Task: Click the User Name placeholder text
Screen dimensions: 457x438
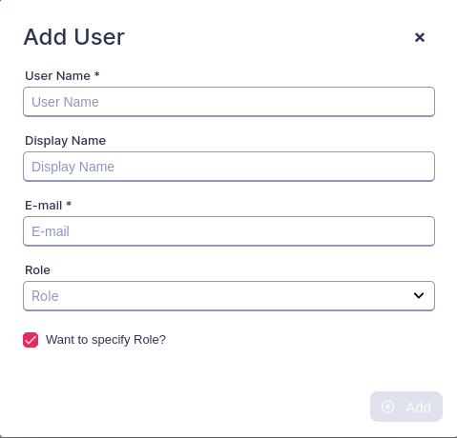Action: pyautogui.click(x=65, y=102)
